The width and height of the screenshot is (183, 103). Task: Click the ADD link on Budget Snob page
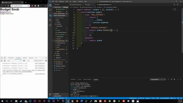click(6, 12)
